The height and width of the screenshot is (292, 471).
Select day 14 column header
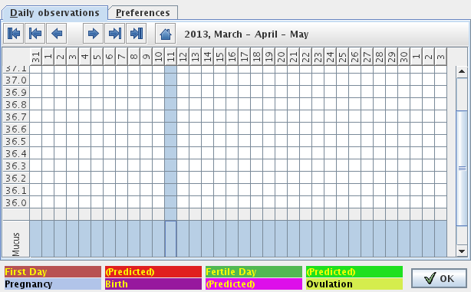coord(208,57)
